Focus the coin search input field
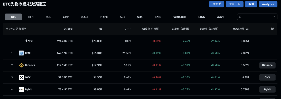The image size is (281, 99). point(257,17)
